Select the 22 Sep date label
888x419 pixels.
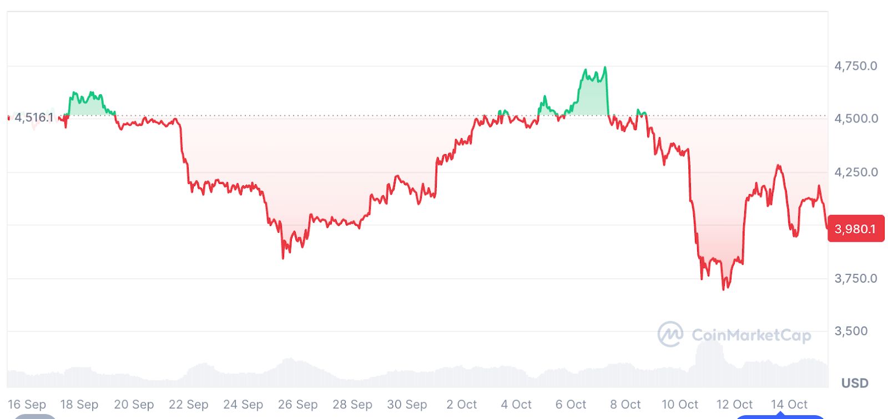189,405
